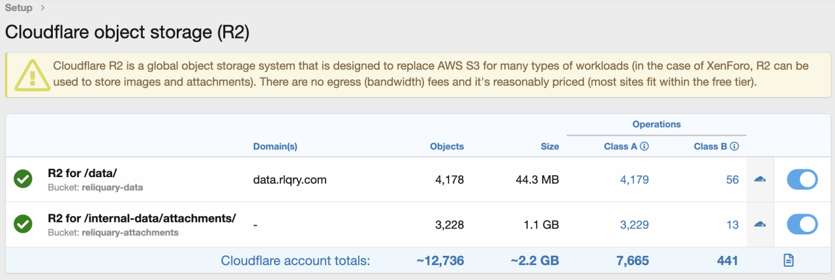835x280 pixels.
Task: Click the data.rlqry.com domain entry
Action: click(x=290, y=179)
